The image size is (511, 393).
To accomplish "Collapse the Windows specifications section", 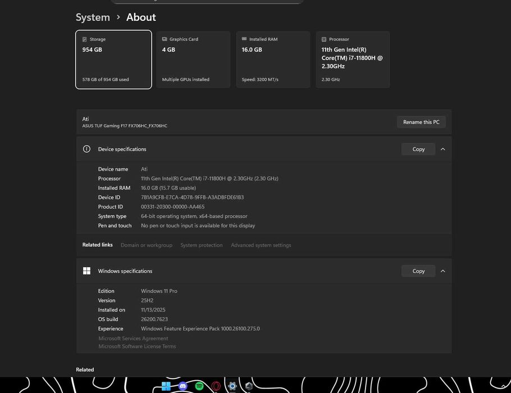I will (x=443, y=271).
